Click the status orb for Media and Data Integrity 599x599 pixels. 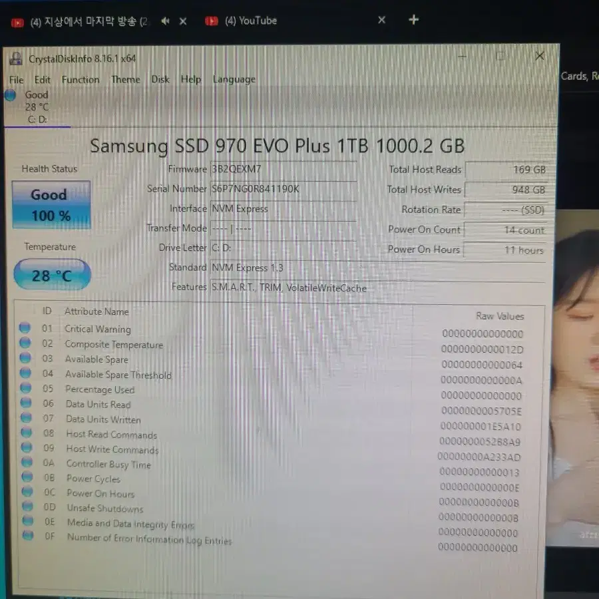click(27, 520)
